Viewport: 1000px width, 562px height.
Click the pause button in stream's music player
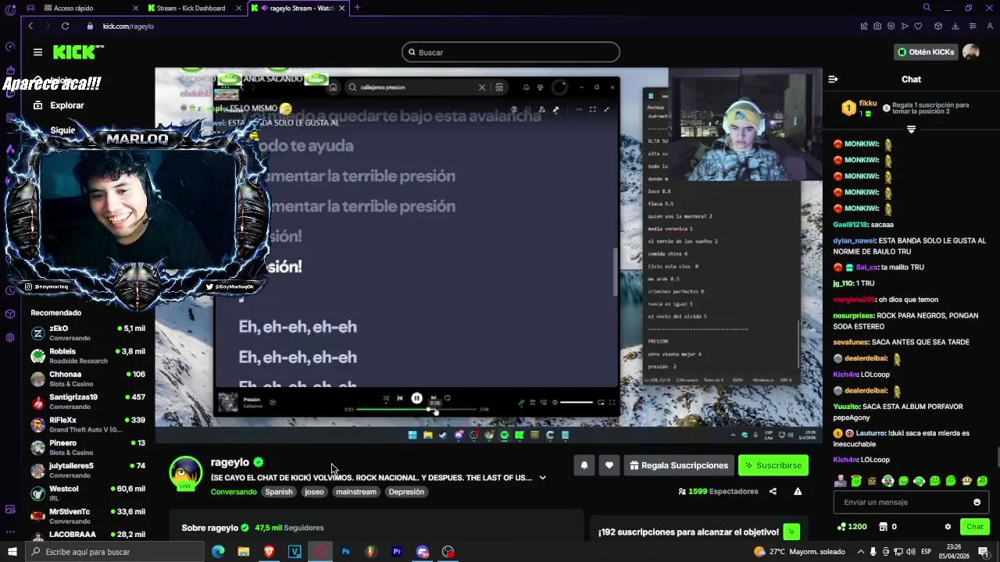point(417,398)
